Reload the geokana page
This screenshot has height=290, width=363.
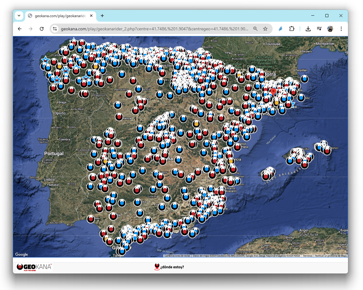click(x=42, y=29)
